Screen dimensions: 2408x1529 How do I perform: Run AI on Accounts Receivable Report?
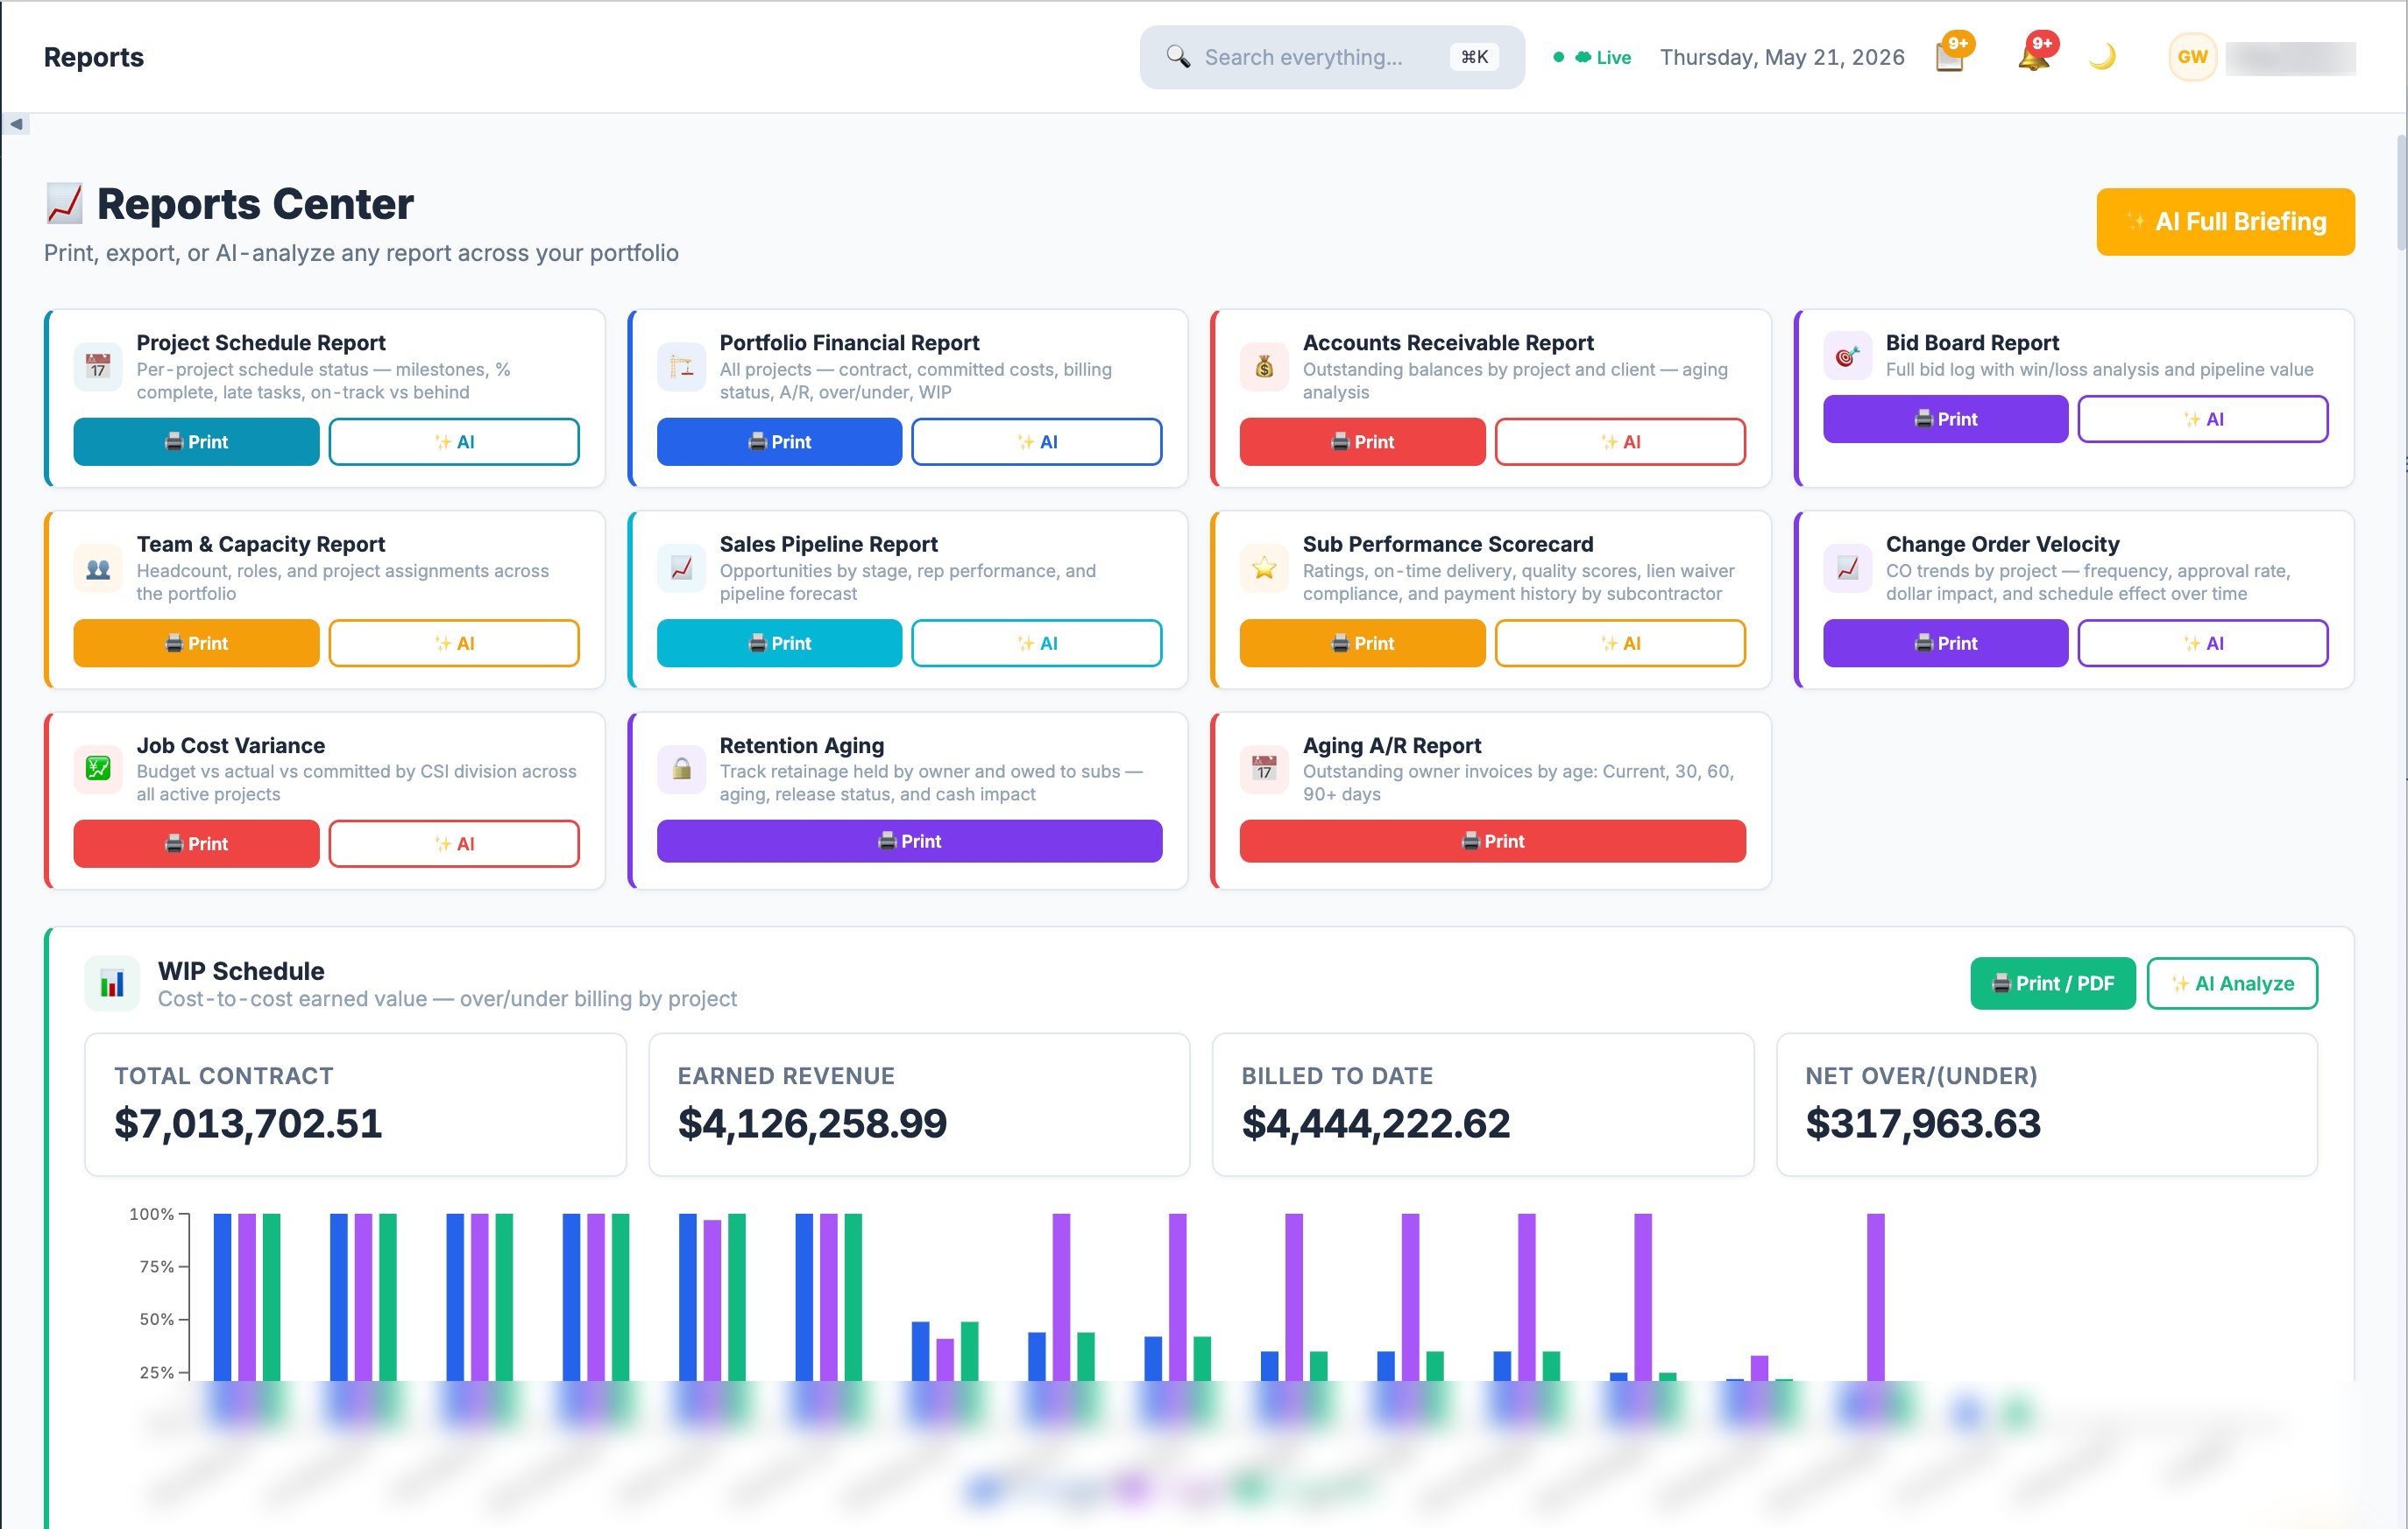[1620, 441]
